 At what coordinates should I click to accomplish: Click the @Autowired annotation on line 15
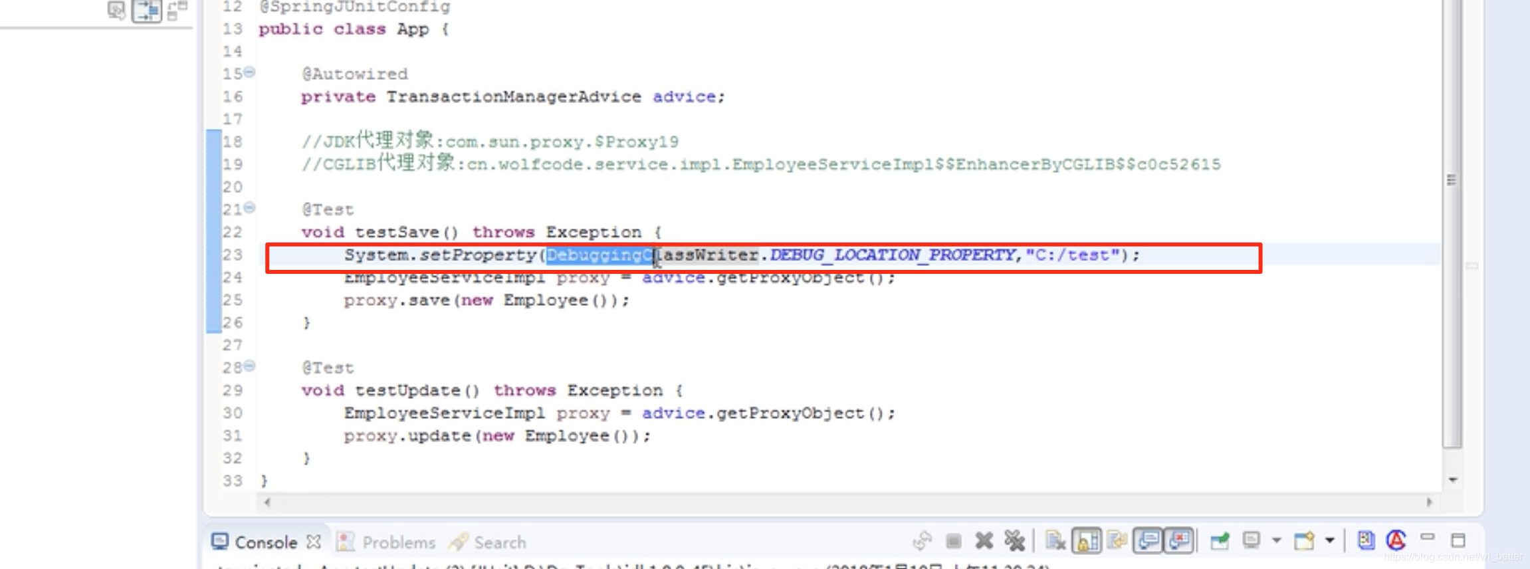[355, 74]
